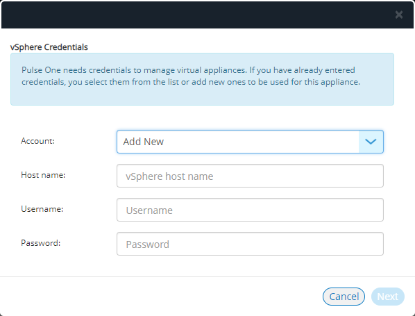The image size is (415, 316).
Task: Open the Account dropdown arrow
Action: click(371, 142)
